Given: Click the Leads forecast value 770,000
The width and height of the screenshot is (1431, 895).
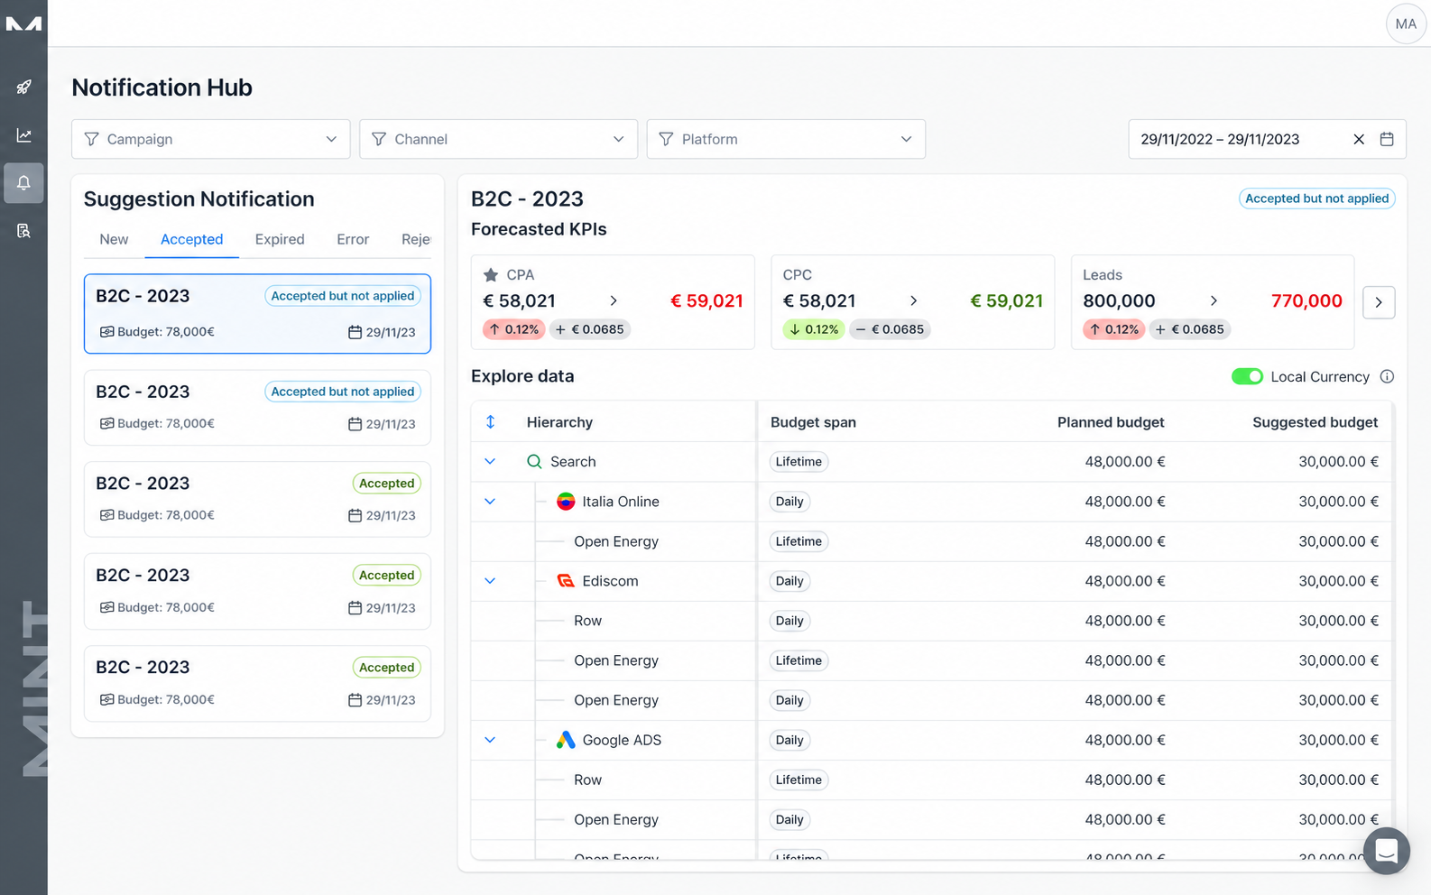Looking at the screenshot, I should pos(1306,300).
